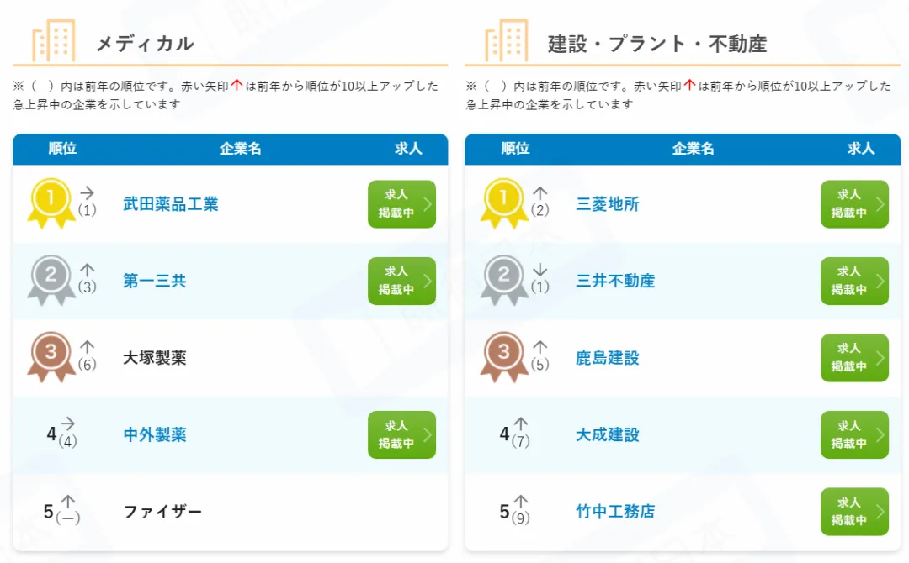Click 求人掲載中 button for 鹿島建設
This screenshot has height=563, width=909.
tap(854, 358)
